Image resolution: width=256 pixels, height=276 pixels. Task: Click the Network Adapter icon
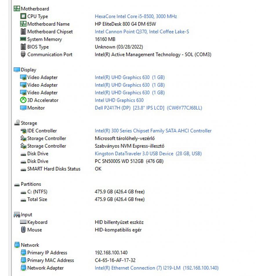[x=23, y=268]
